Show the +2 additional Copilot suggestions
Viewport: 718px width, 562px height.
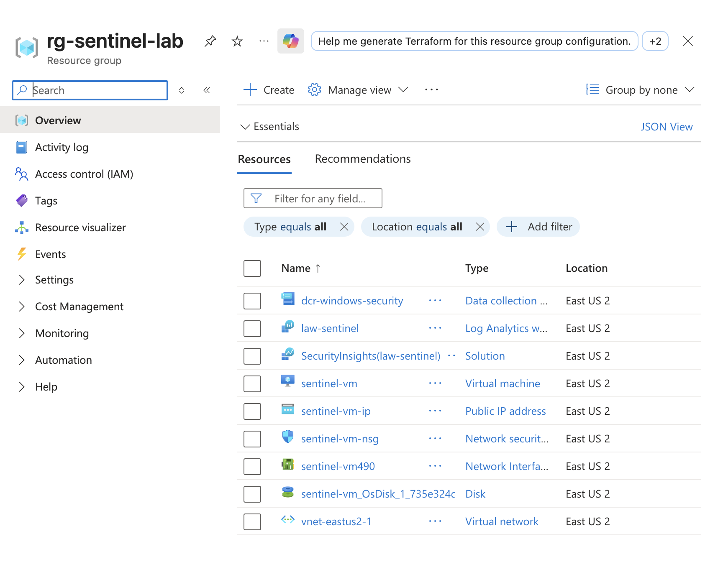655,41
